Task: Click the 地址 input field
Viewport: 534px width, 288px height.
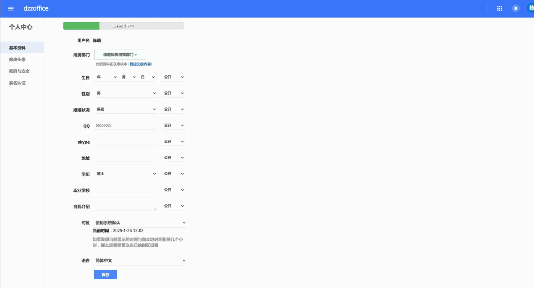Action: point(126,158)
